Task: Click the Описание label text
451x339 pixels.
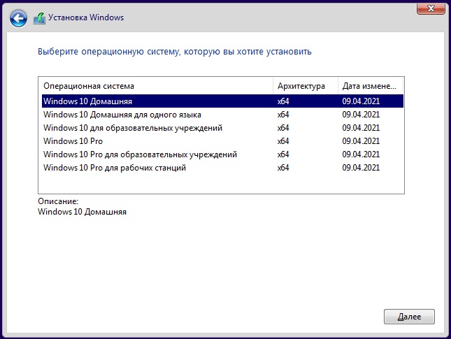Action: click(58, 201)
